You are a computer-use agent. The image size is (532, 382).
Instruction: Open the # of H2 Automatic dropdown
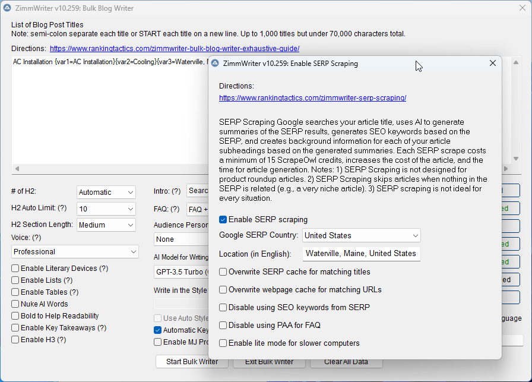coord(106,192)
